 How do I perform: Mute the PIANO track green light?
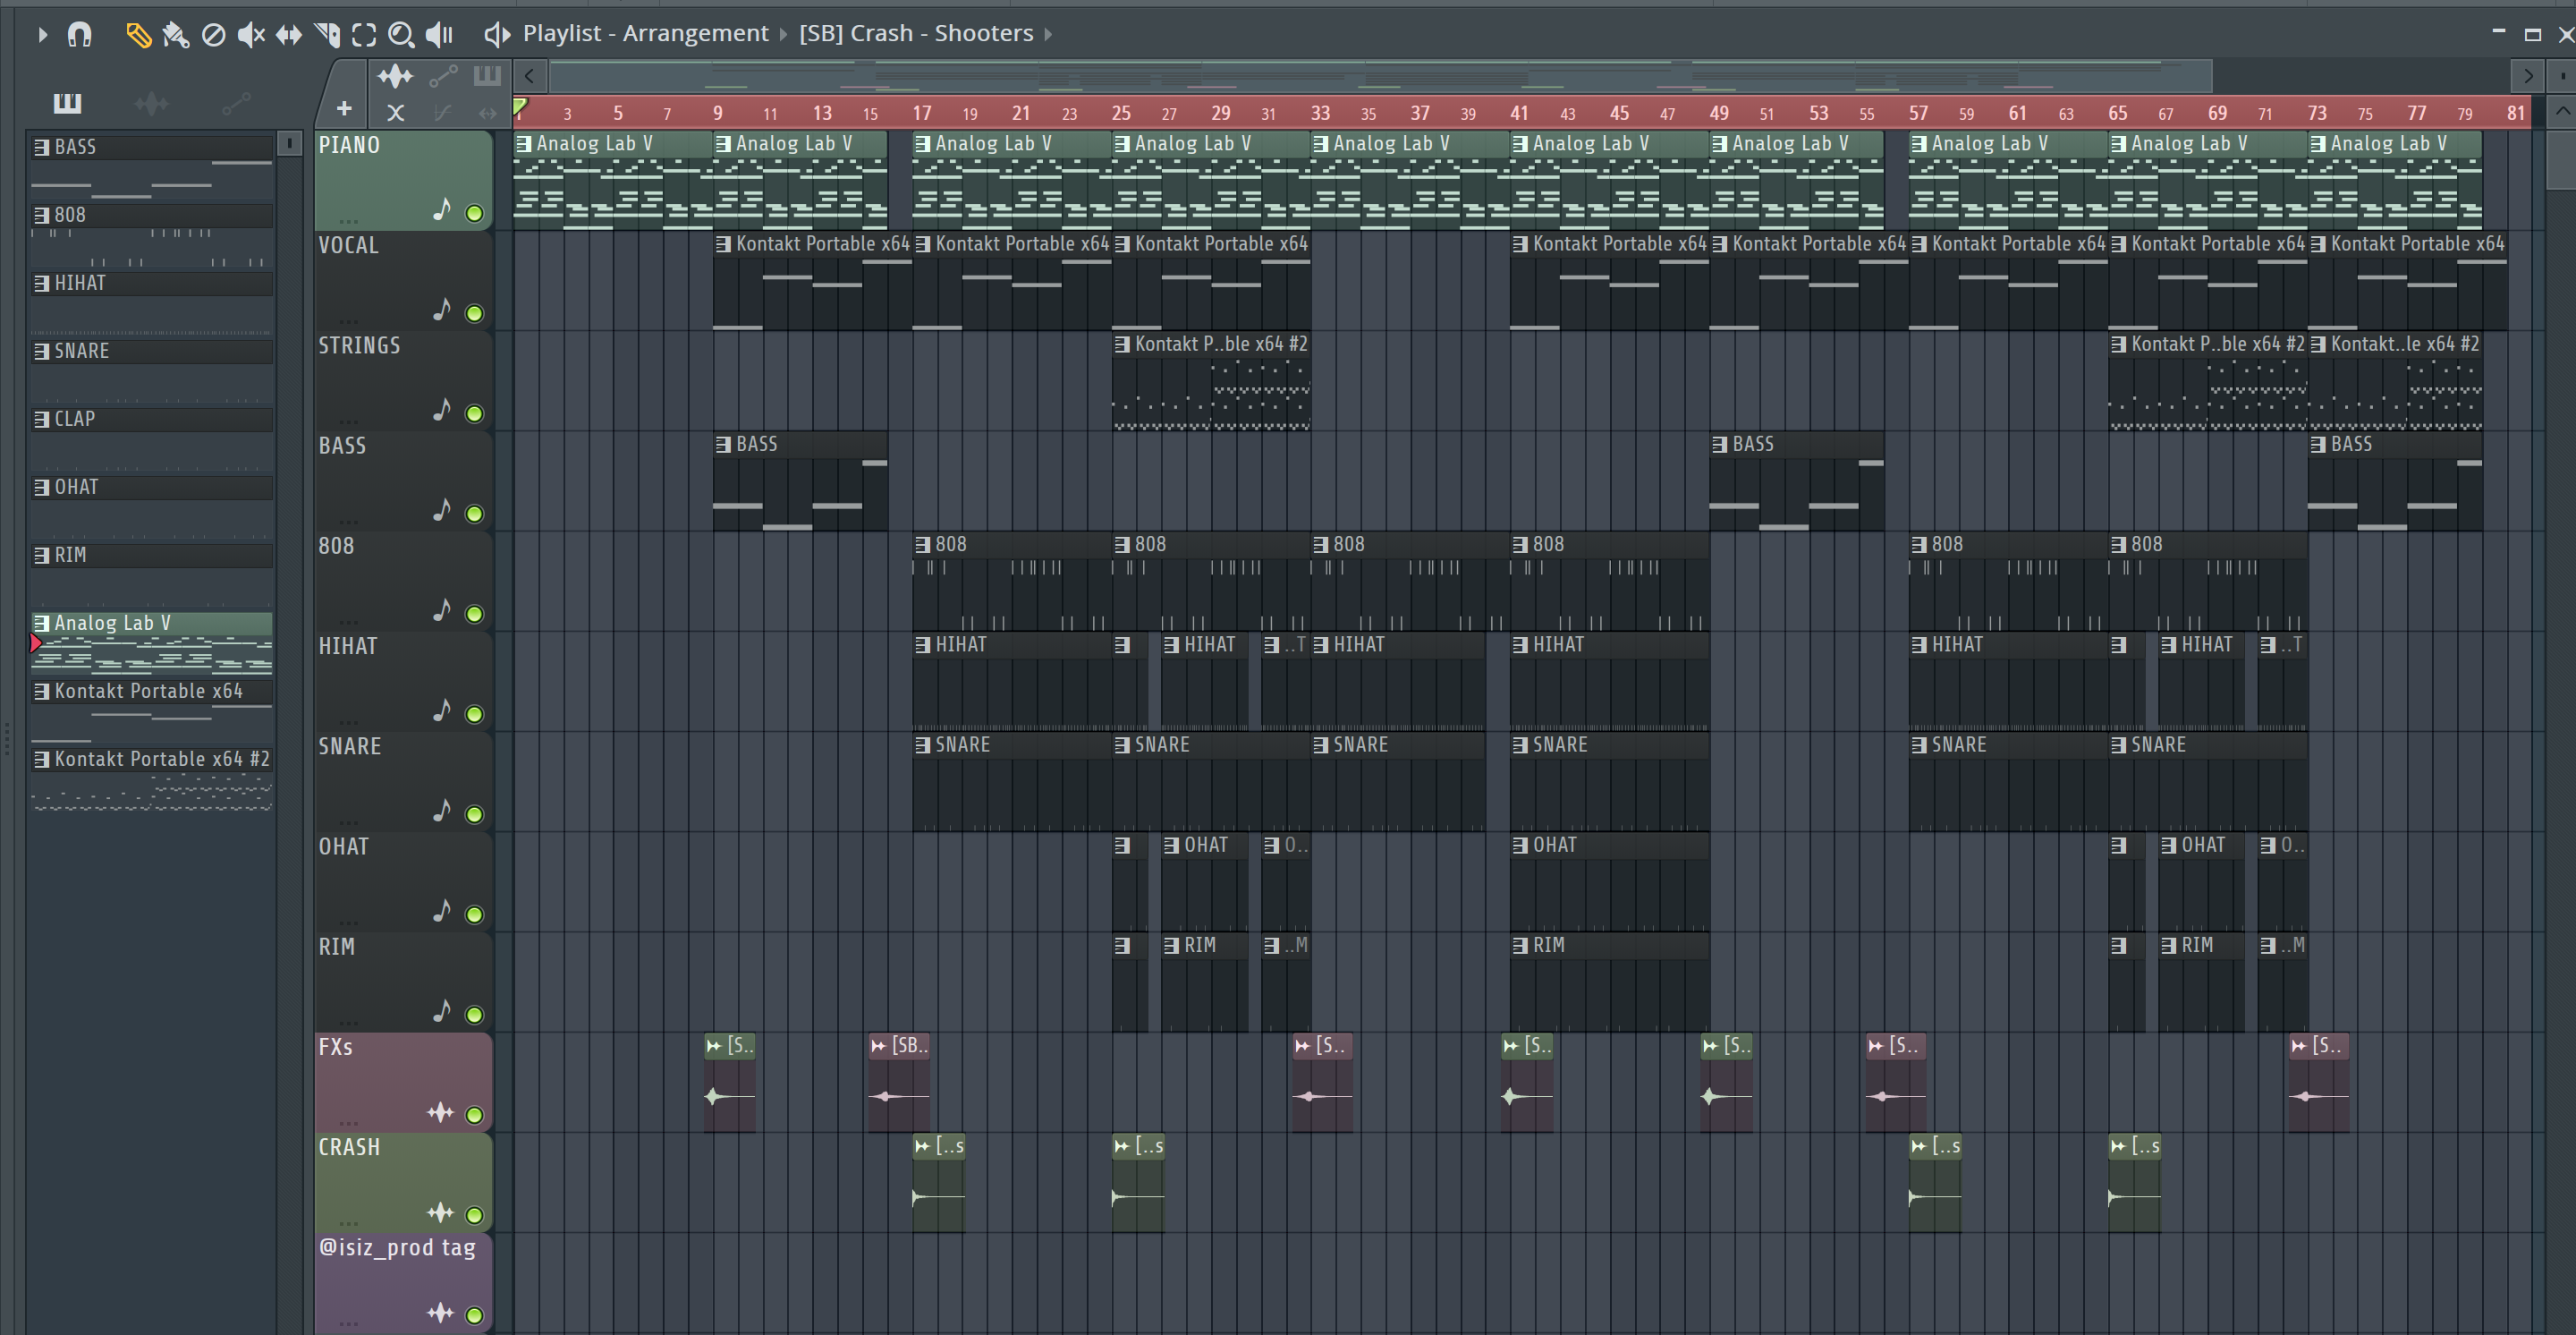(x=475, y=213)
